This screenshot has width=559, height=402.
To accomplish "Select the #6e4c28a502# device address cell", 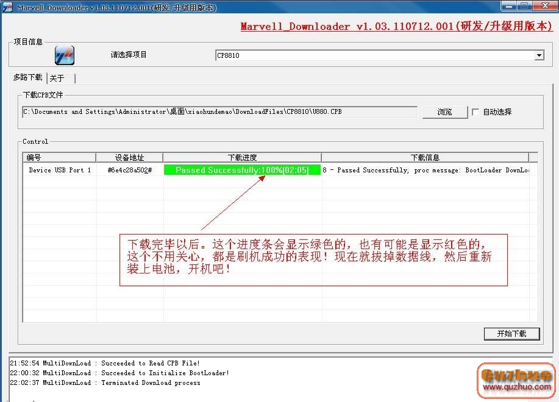I will [130, 170].
